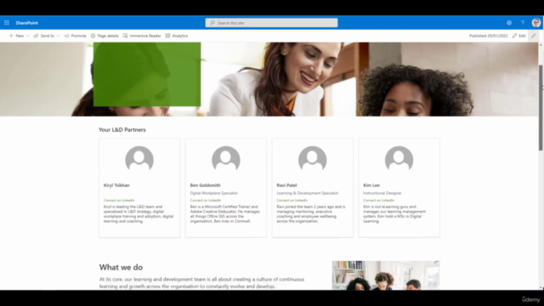Image resolution: width=544 pixels, height=306 pixels.
Task: Click the Send to share icon
Action: click(x=36, y=36)
